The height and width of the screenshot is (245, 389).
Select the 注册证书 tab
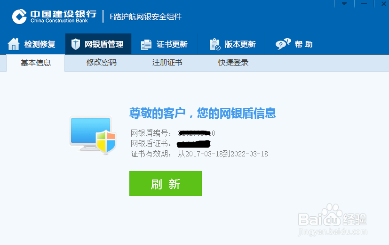[x=167, y=63]
